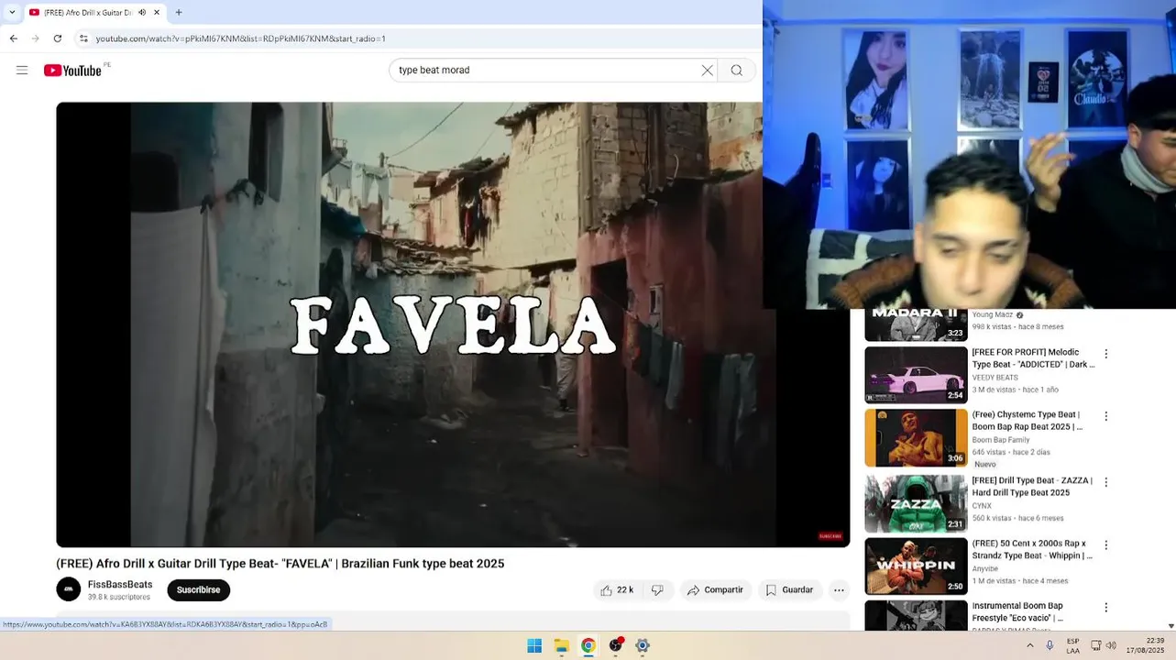Open options menu for the ADDICTED video
This screenshot has height=660, width=1176.
(1105, 354)
